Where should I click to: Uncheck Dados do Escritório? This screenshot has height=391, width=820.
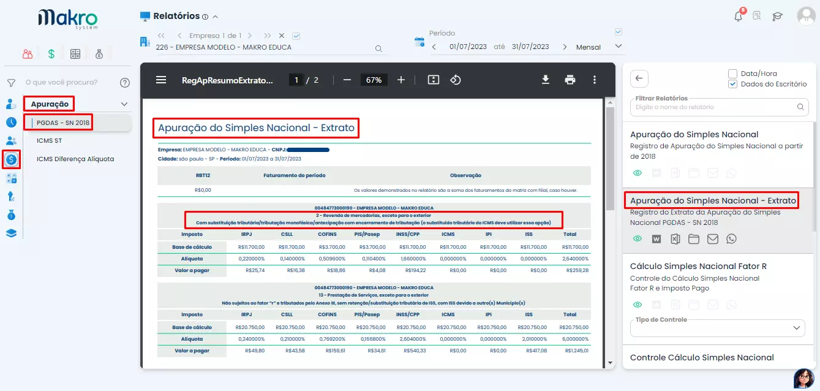pyautogui.click(x=732, y=84)
